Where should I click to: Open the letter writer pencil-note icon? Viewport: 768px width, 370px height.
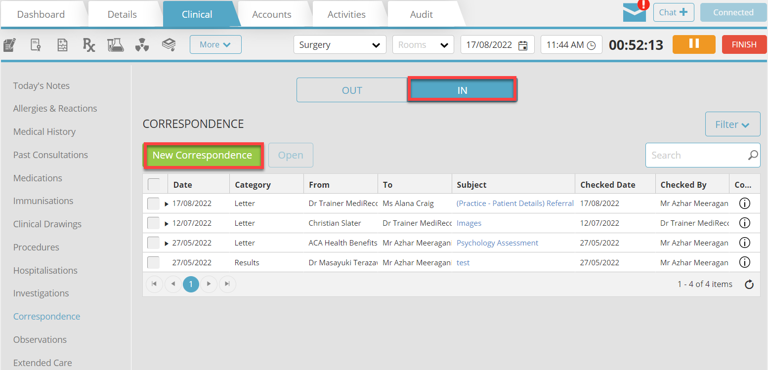click(9, 45)
